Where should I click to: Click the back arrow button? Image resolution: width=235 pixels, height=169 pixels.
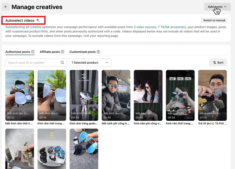6,7
